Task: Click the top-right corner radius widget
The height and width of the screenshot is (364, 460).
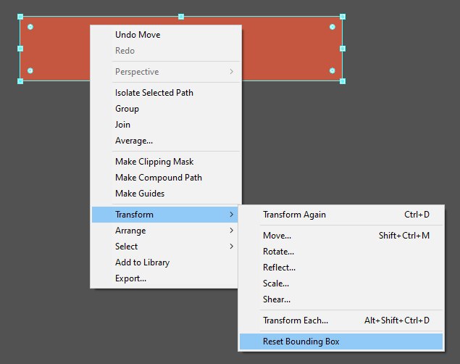Action: (x=333, y=27)
